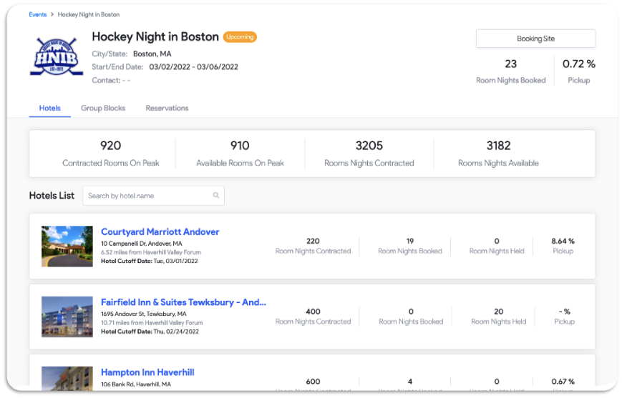Click the event dates 03/02/2022 - 03/06/2022

193,67
